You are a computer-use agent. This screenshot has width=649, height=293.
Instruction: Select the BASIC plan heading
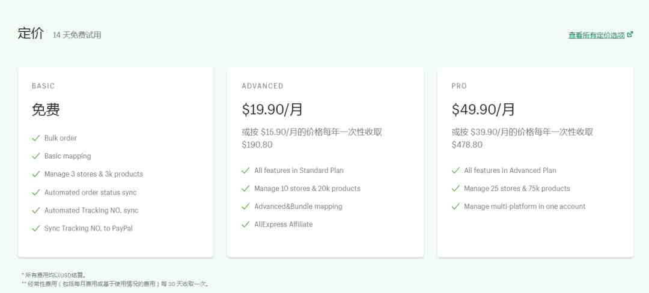(x=43, y=86)
